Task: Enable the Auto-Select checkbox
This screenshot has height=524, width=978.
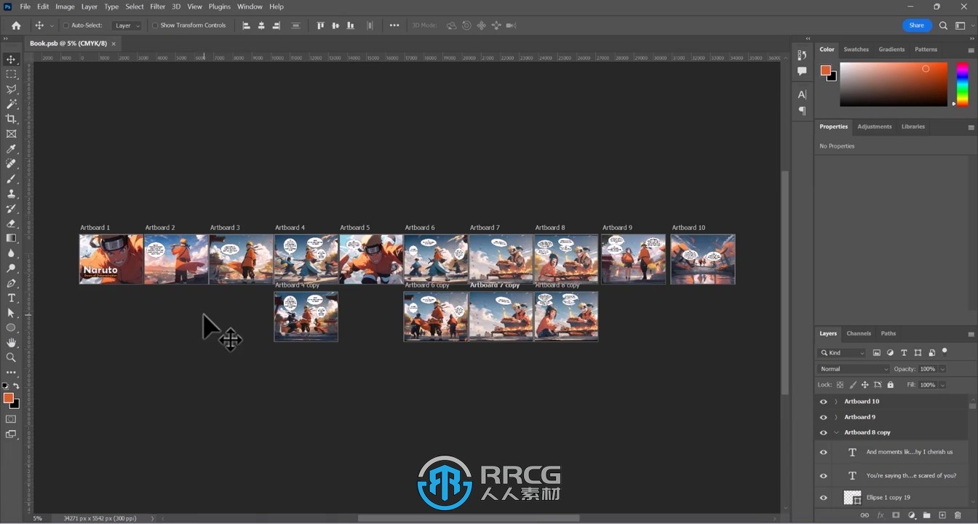Action: [x=66, y=25]
